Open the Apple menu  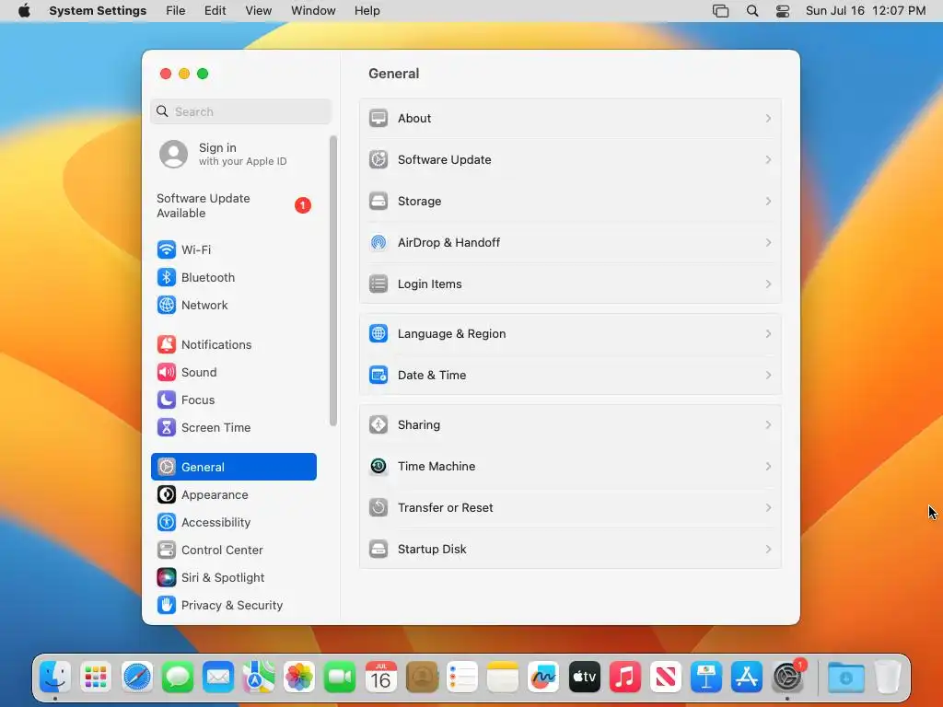[x=24, y=11]
